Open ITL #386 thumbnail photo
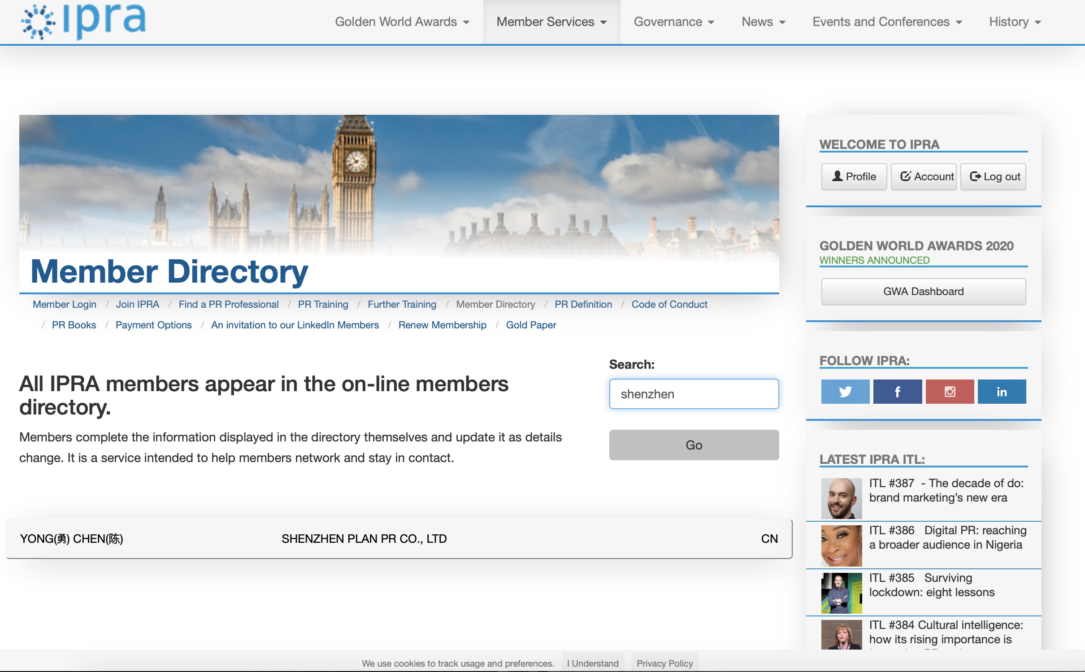The width and height of the screenshot is (1085, 672). (842, 545)
